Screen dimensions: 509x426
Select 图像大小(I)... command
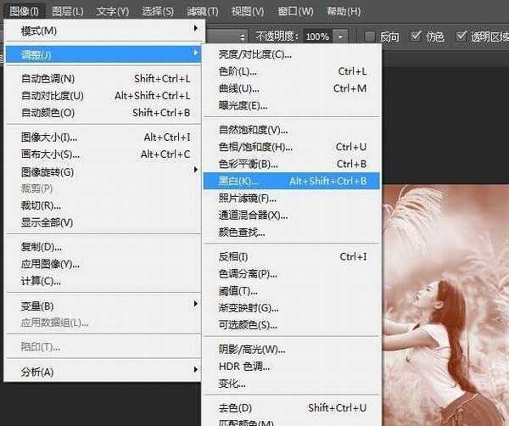(101, 137)
